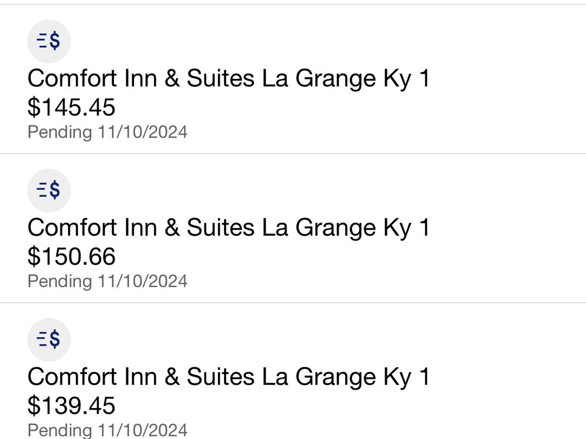586x439 pixels.
Task: Click the $145.45 amount
Action: point(72,107)
